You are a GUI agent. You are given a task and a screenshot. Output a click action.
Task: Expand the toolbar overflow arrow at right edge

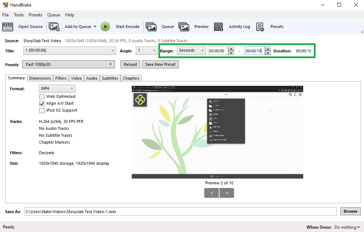coord(362,32)
